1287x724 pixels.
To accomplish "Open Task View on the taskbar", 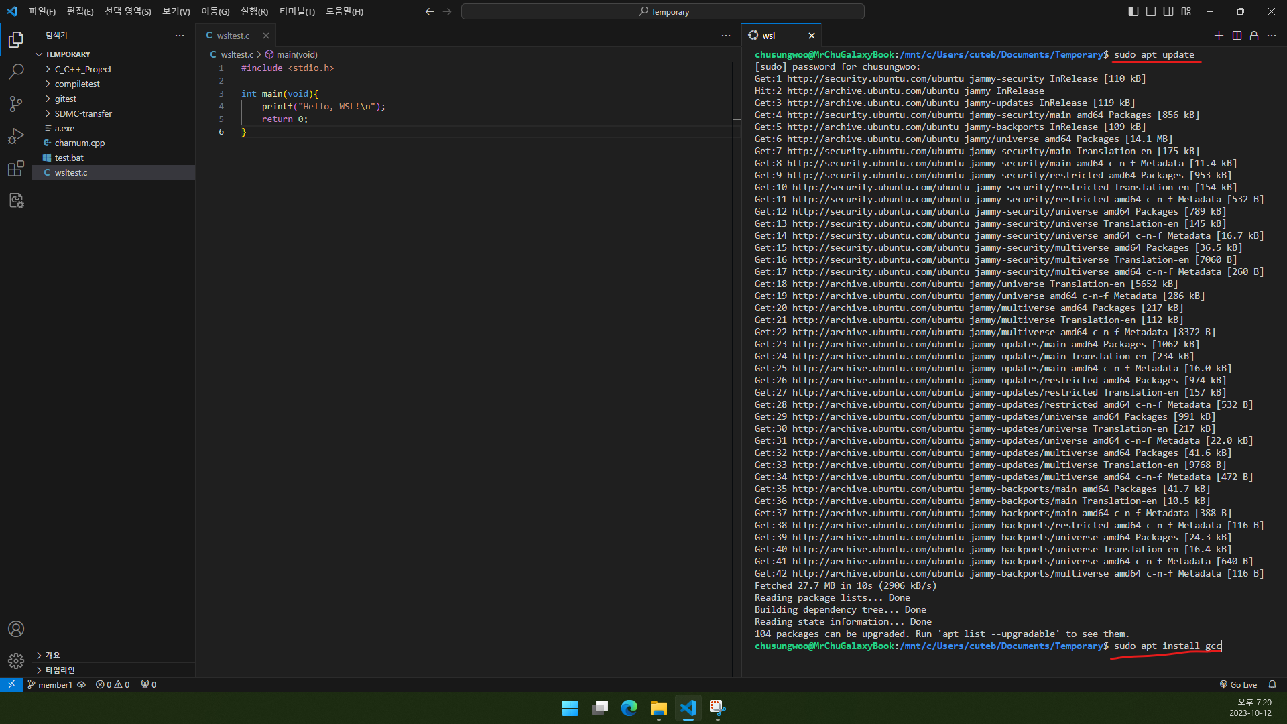I will click(600, 708).
